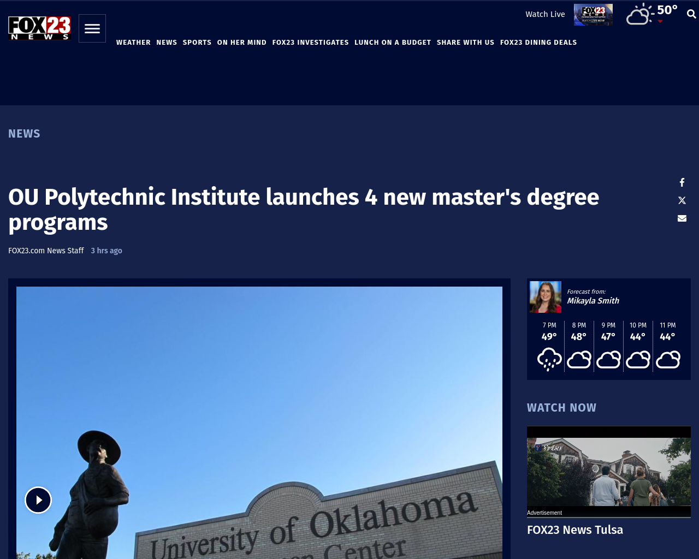Click the 10 PM cloud icon

(638, 360)
